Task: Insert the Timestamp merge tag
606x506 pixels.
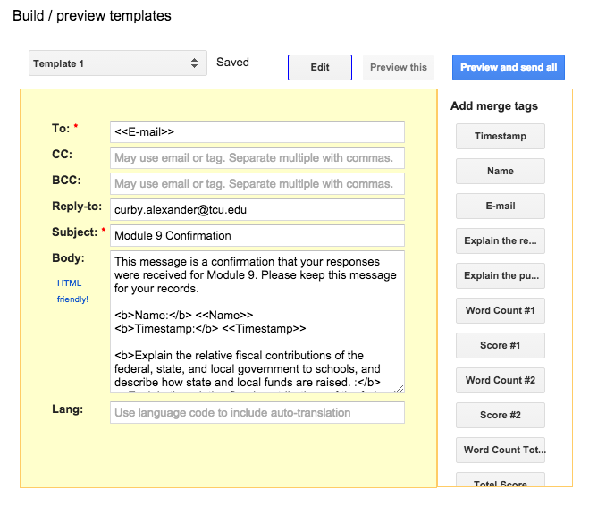Action: point(501,136)
